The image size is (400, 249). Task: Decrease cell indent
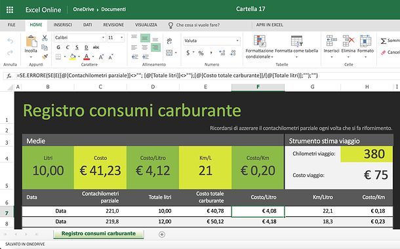click(135, 56)
